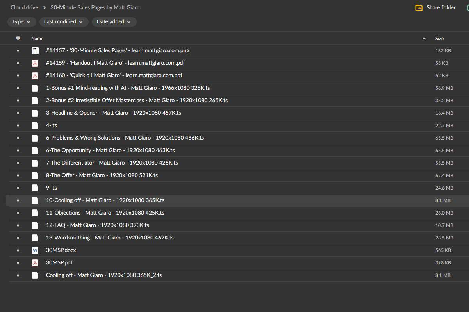Click the PDF icon for Handout file
The image size is (469, 312).
35,63
